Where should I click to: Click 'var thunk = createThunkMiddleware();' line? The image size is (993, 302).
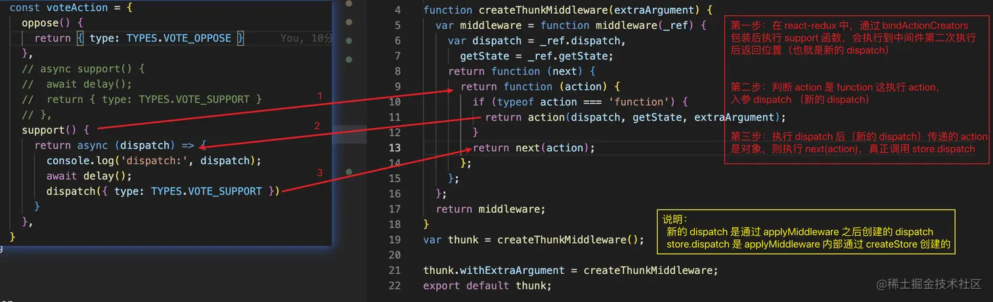(x=534, y=239)
